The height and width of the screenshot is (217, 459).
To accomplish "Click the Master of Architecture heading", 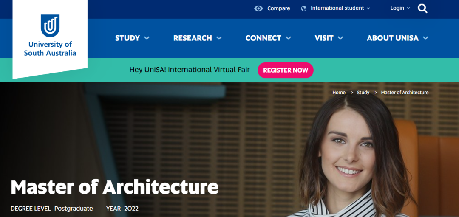I will point(114,187).
